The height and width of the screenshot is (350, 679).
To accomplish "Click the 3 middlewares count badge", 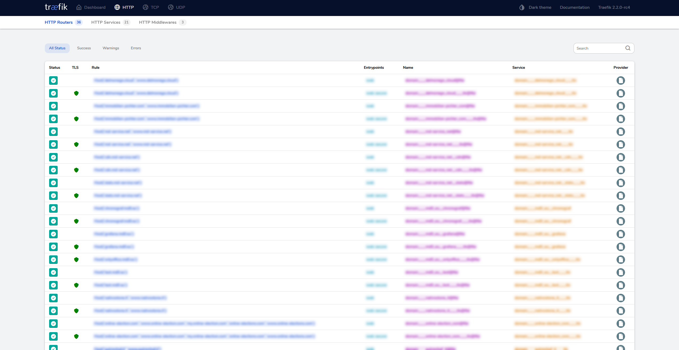I will click(183, 22).
